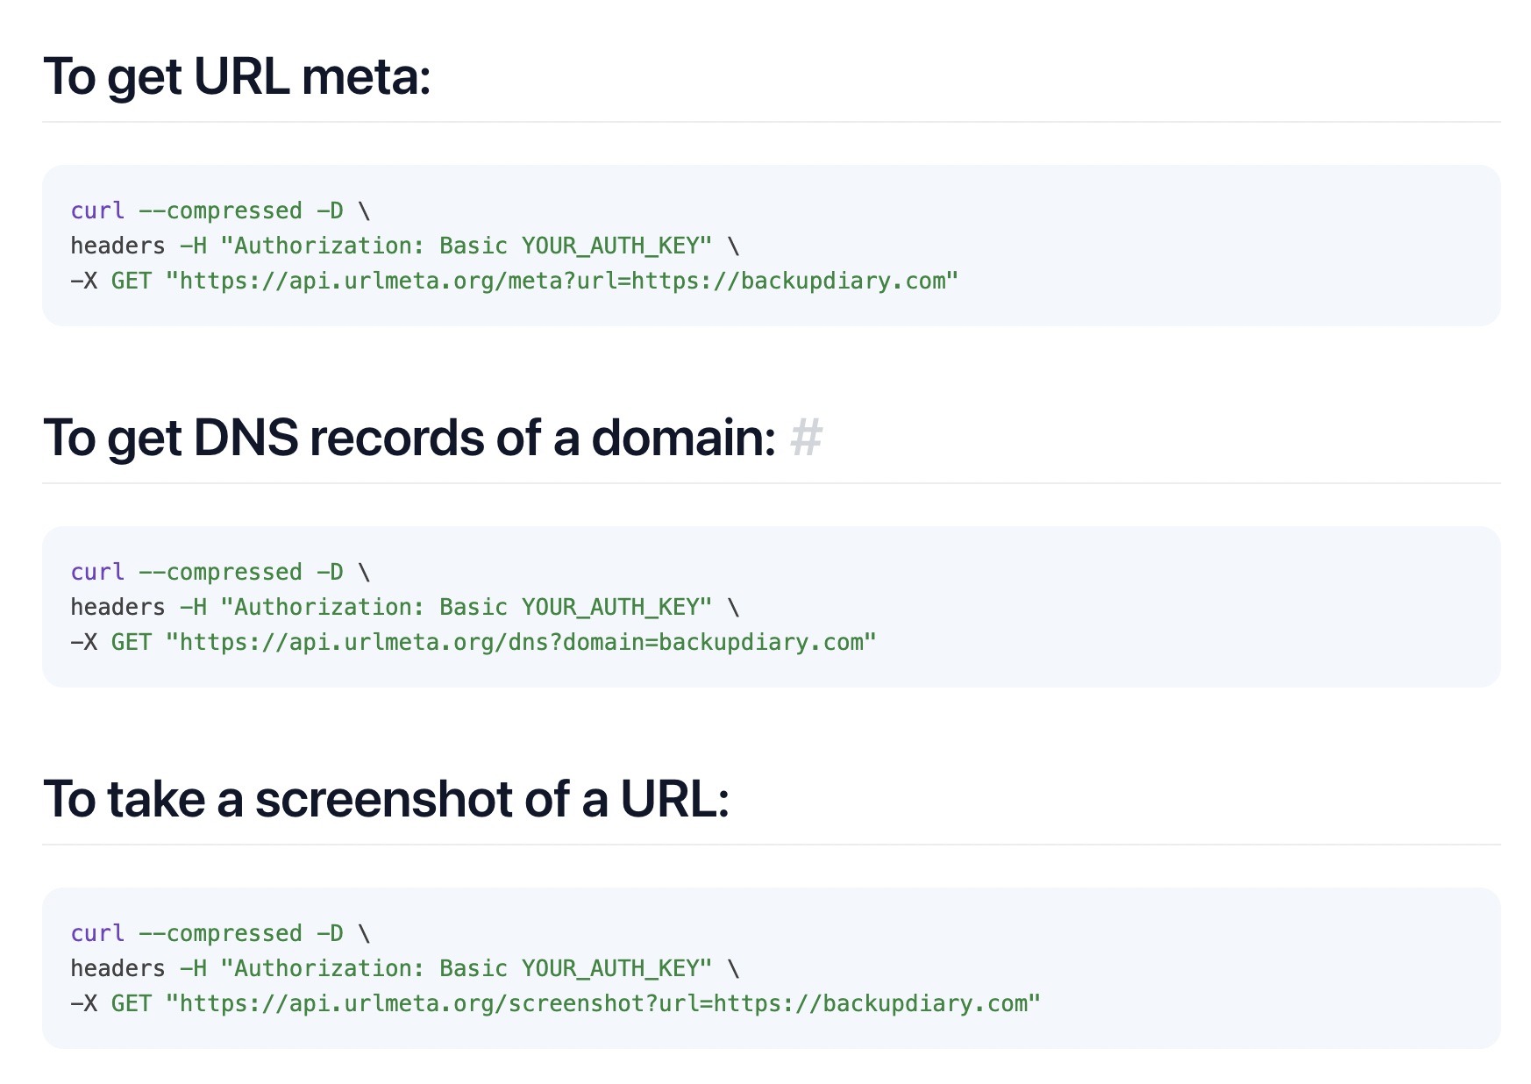Click the -D flag in the screenshot snippet
The image size is (1531, 1084).
[x=331, y=933]
